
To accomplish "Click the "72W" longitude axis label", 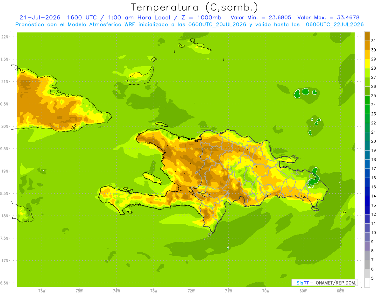I will click(x=191, y=291).
